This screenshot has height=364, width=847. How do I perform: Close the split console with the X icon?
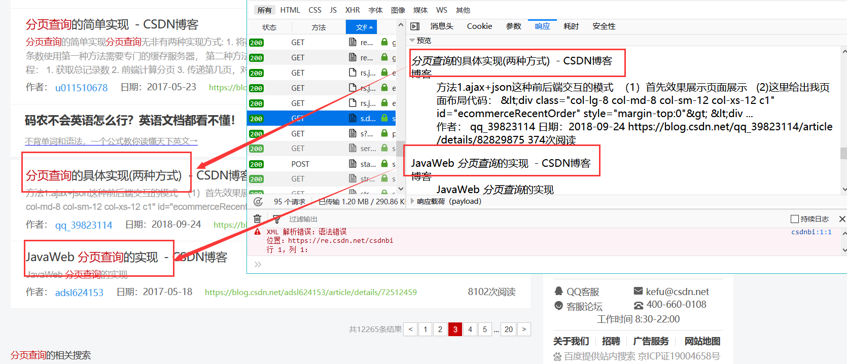(x=842, y=219)
